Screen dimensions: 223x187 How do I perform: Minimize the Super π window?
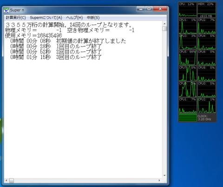coord(141,9)
